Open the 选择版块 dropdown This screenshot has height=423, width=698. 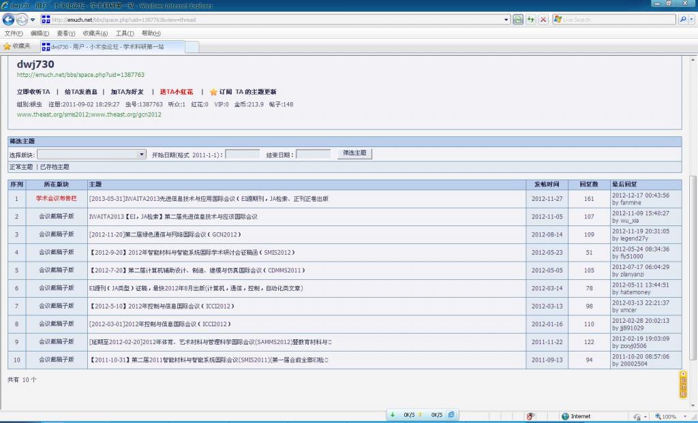point(91,155)
